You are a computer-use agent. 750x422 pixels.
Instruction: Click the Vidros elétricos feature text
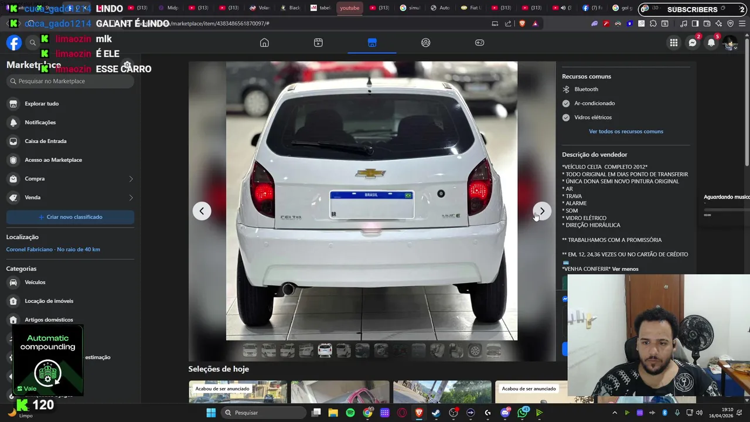tap(593, 117)
